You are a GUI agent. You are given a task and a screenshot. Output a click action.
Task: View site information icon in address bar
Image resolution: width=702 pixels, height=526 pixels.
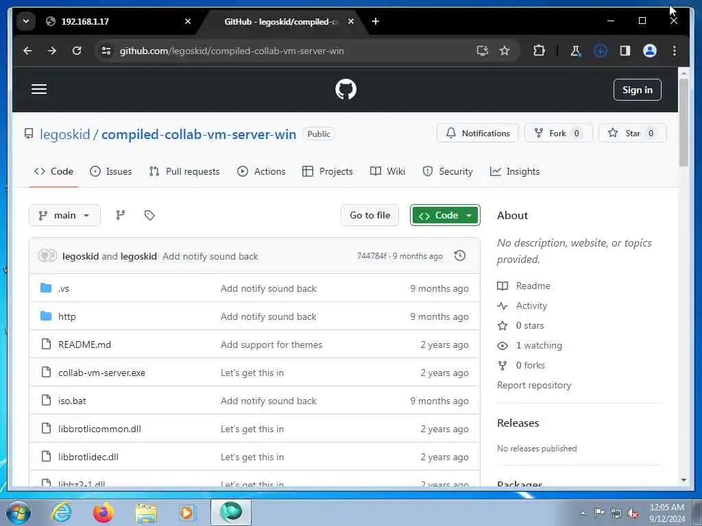pyautogui.click(x=106, y=51)
